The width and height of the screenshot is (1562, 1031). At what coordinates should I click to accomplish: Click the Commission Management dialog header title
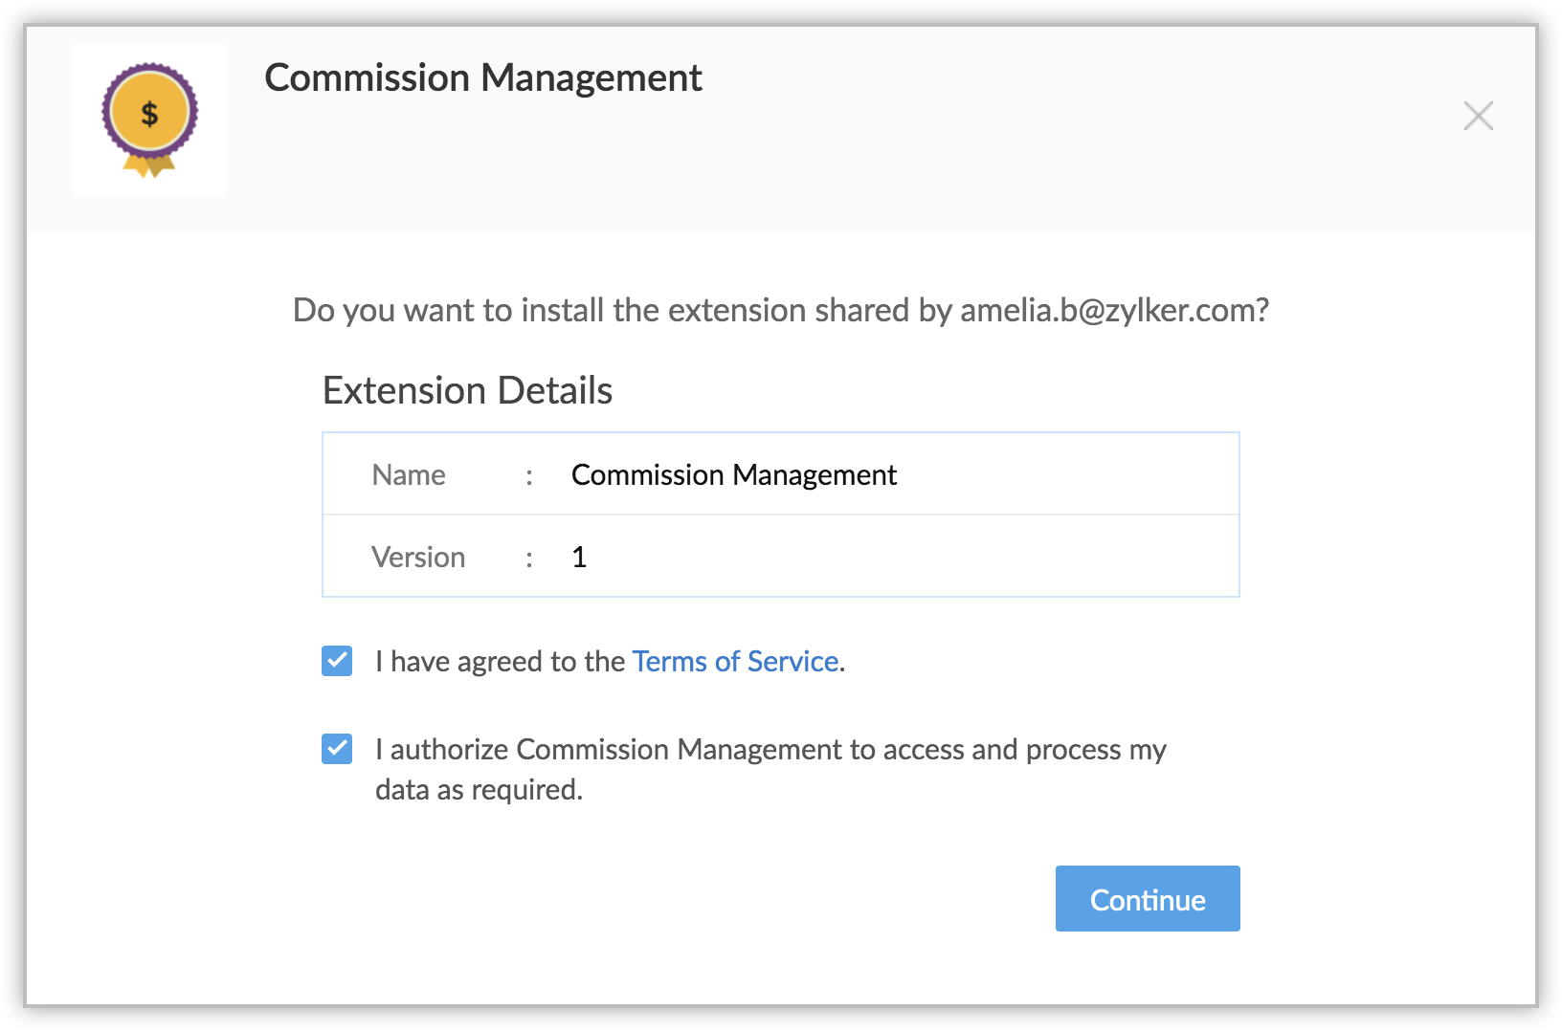pos(482,77)
